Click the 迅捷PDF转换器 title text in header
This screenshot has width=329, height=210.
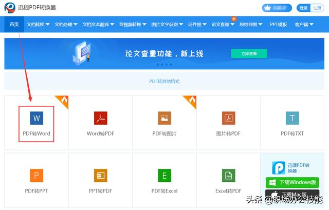pyautogui.click(x=37, y=8)
